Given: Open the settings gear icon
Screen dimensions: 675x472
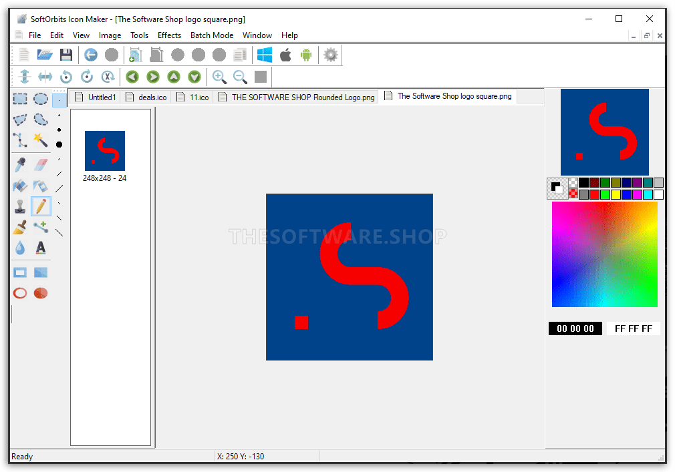Looking at the screenshot, I should point(331,55).
